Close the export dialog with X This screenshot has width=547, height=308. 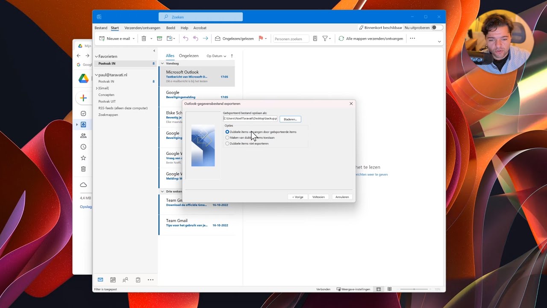pyautogui.click(x=351, y=104)
